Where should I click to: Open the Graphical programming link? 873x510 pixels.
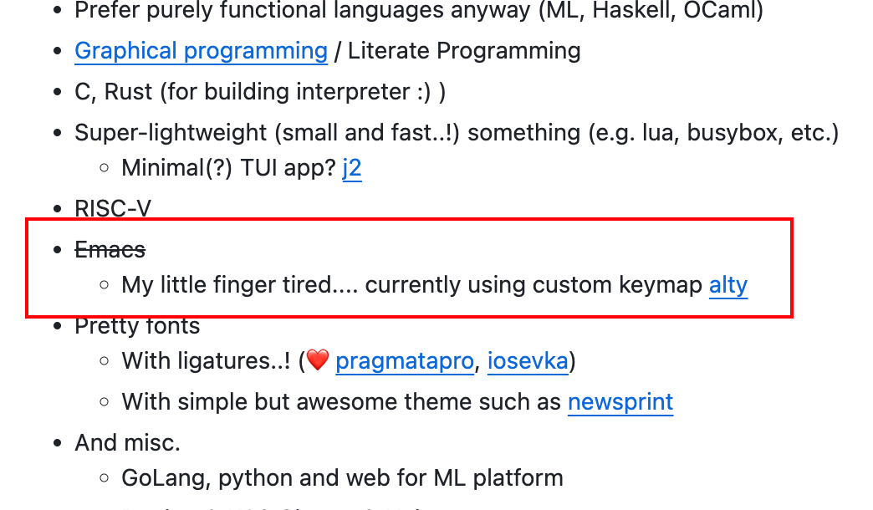click(201, 51)
